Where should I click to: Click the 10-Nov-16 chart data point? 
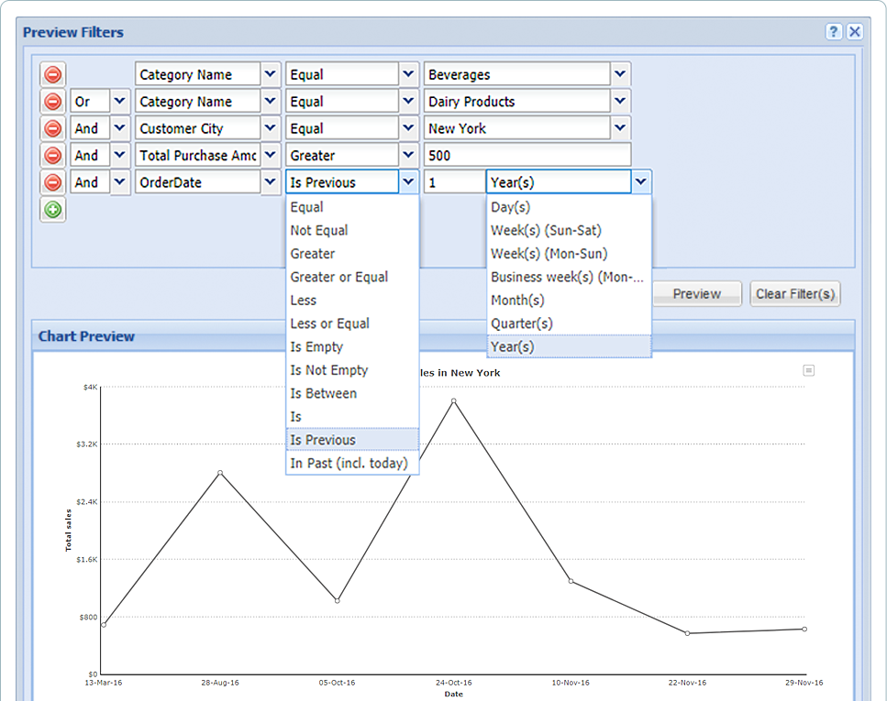point(571,581)
